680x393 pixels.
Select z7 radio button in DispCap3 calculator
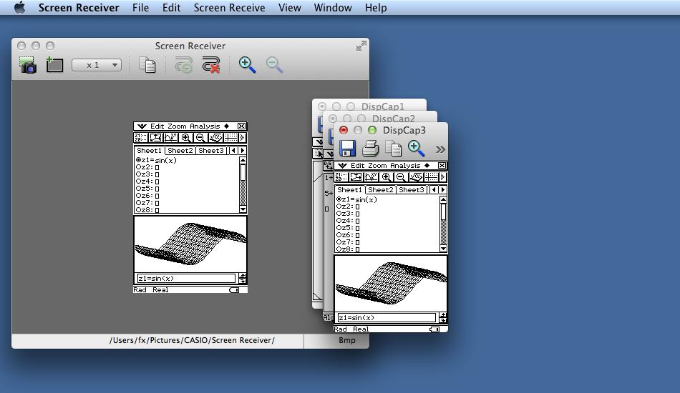point(339,242)
